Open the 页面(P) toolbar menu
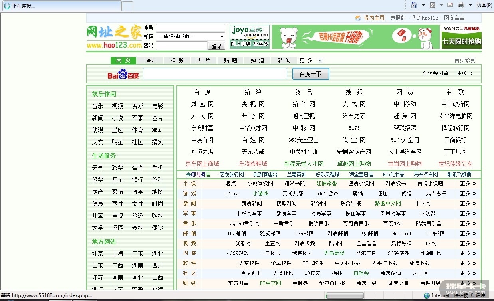Screen dimensions: 494x301 [484, 5]
